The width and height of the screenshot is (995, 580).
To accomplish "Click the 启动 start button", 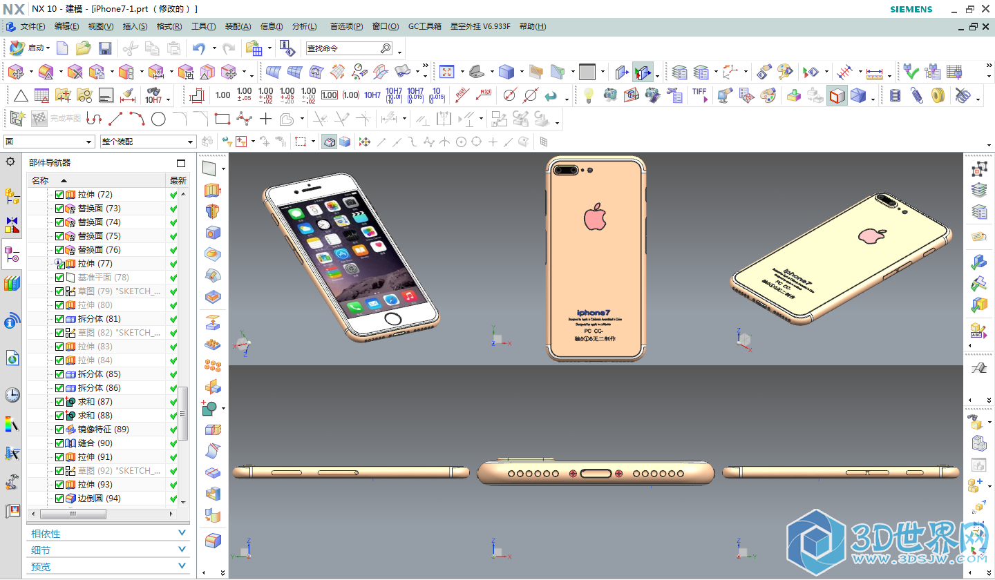I will click(30, 48).
